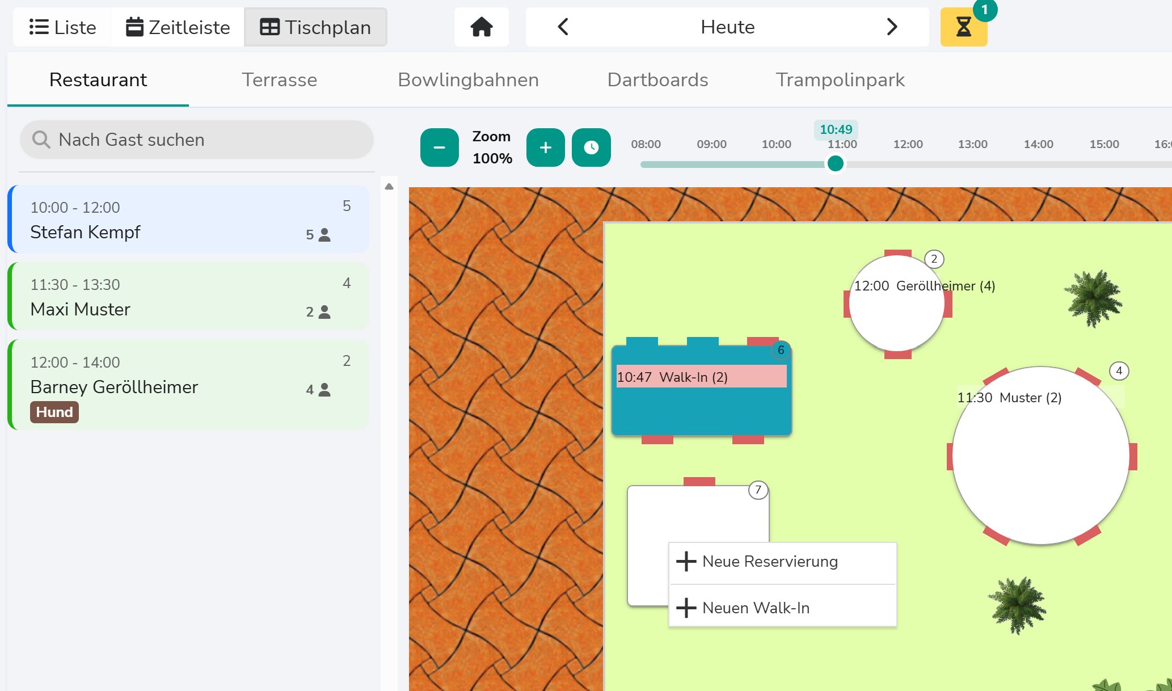1172x691 pixels.
Task: Click person icon on Barney Geröllheimer card
Action: click(324, 390)
